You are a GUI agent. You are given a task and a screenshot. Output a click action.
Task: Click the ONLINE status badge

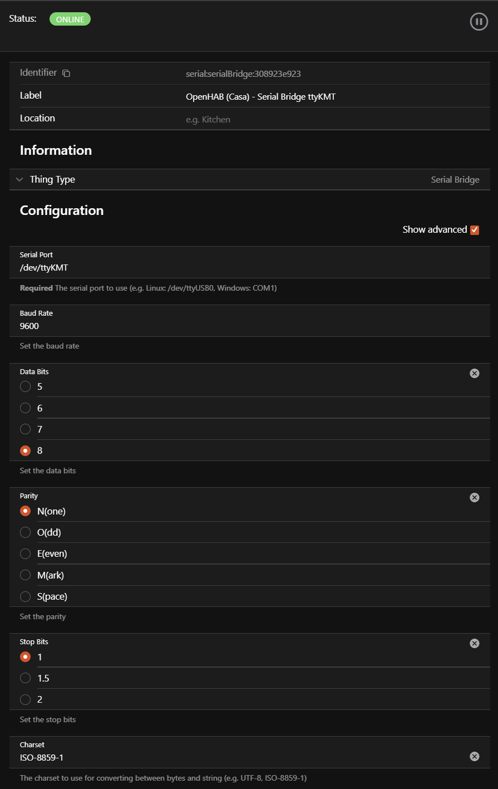click(x=70, y=19)
